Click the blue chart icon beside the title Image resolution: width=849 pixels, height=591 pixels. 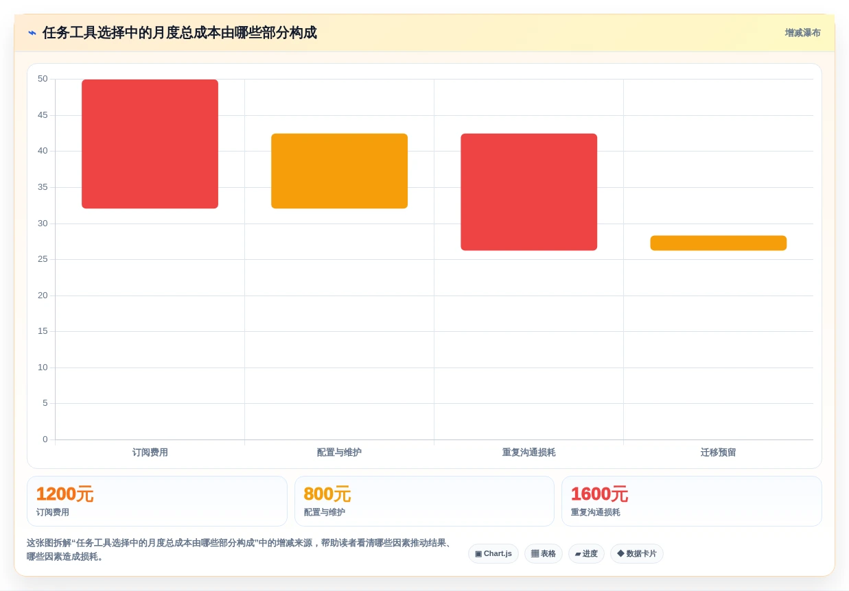(x=32, y=33)
